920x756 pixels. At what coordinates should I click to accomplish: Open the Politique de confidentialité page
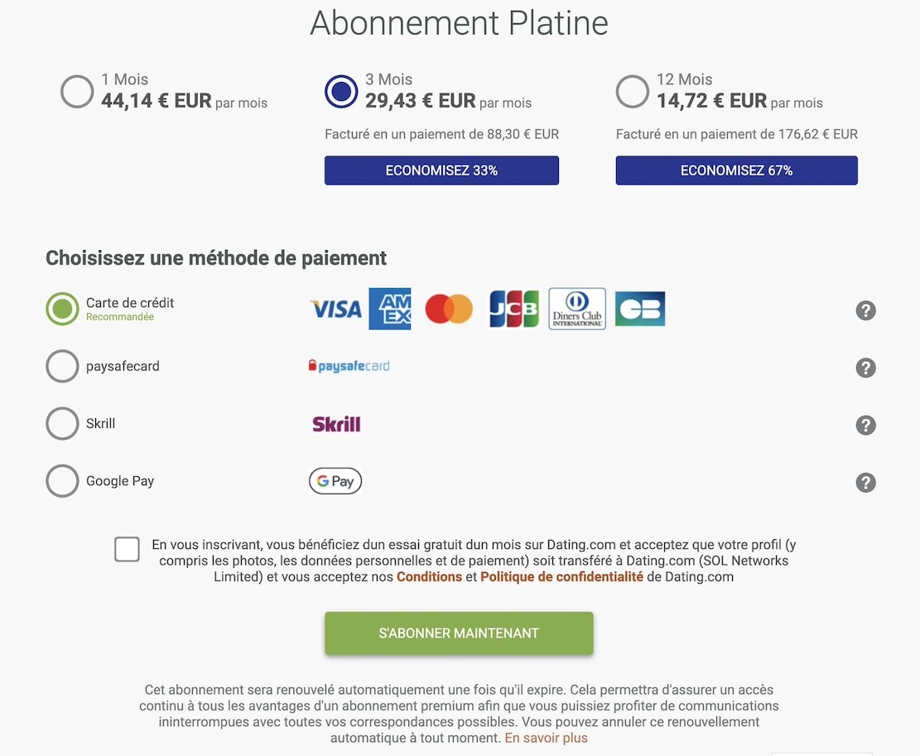(561, 577)
